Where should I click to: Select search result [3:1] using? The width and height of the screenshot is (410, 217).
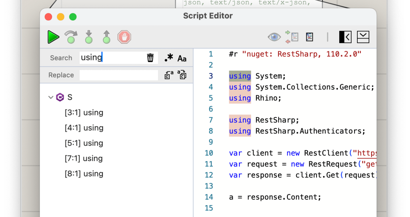pos(84,113)
